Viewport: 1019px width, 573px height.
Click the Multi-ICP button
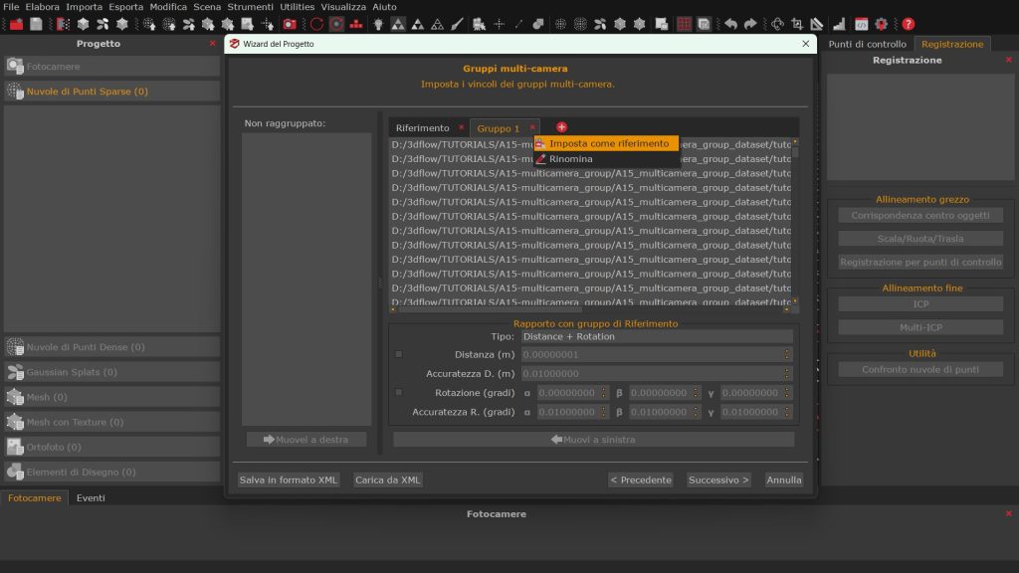pyautogui.click(x=920, y=327)
